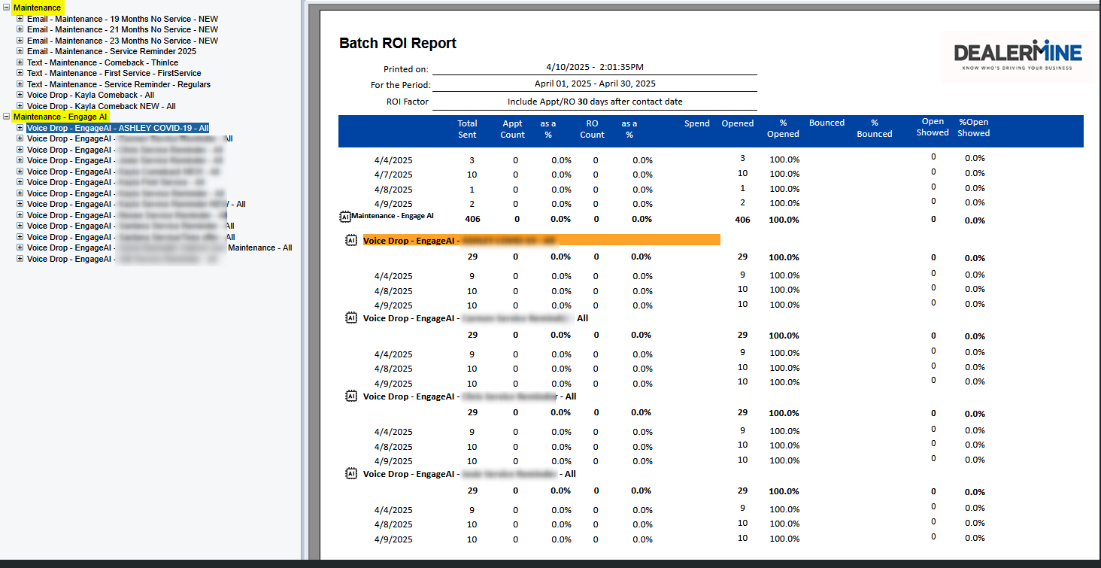Screen dimensions: 1101x568
Task: Select Email - Maintenance - 19 Months No Service - NEW
Action: tap(123, 19)
